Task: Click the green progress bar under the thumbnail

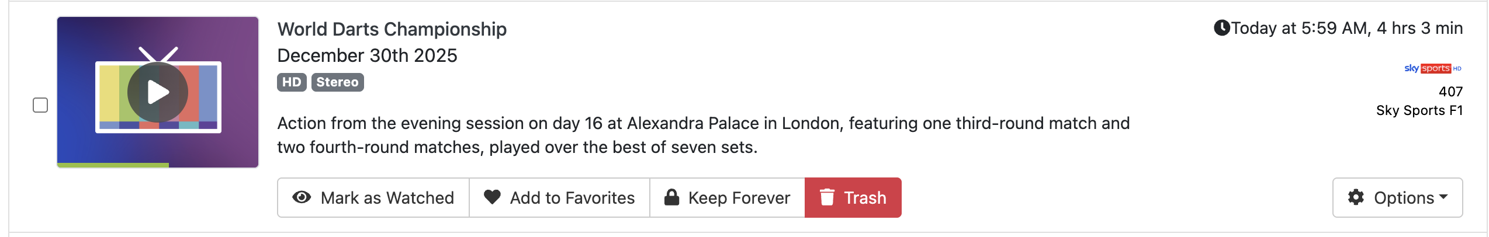Action: click(113, 165)
